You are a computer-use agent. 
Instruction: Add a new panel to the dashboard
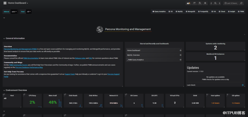[x=188, y=3]
